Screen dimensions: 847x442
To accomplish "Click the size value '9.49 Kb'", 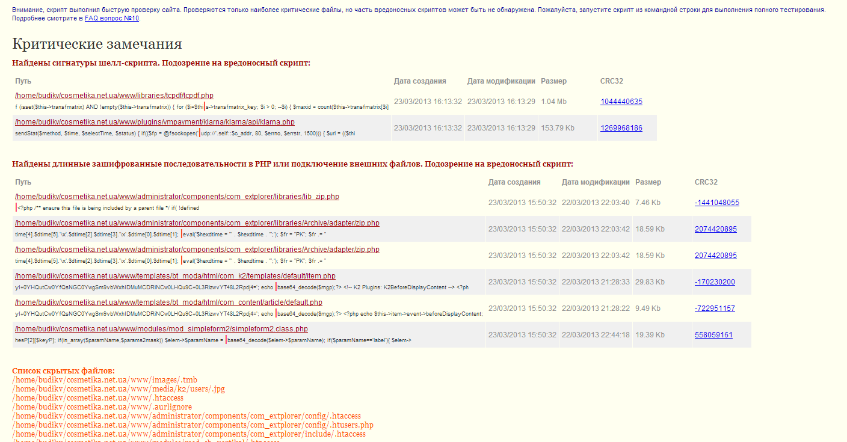I will (648, 308).
